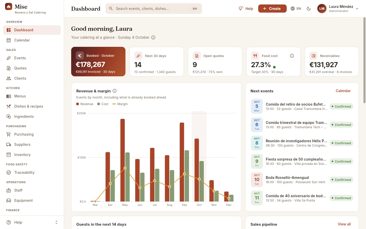The image size is (366, 229).
Task: Select Clients in the sidebar
Action: [32, 78]
